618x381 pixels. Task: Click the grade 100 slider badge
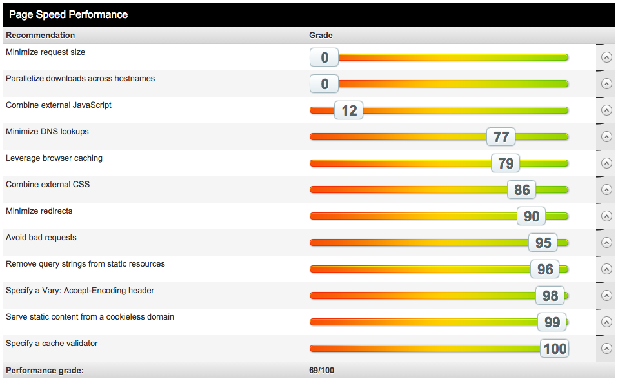pyautogui.click(x=555, y=349)
